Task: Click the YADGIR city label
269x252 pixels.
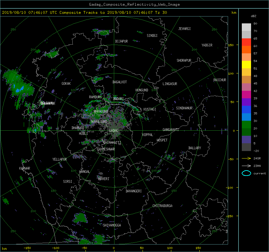Action: tap(207, 45)
